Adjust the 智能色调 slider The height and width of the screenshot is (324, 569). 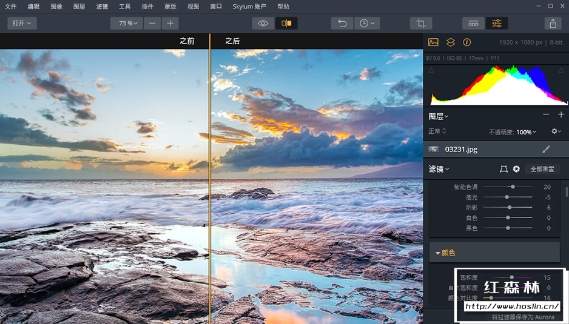click(508, 187)
